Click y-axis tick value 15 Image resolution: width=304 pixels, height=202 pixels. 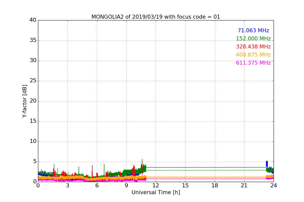click(x=33, y=121)
